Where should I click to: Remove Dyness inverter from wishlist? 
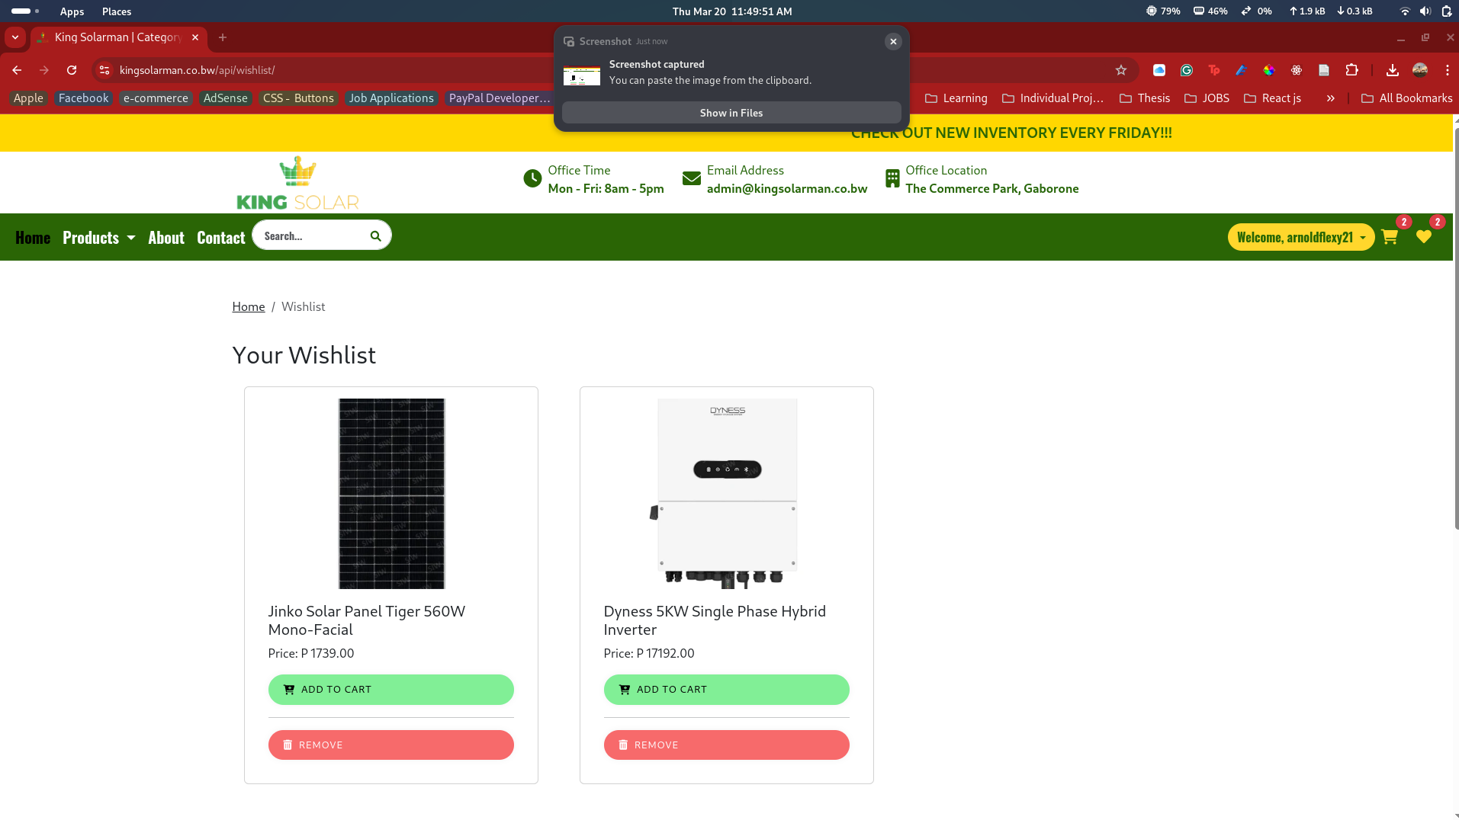point(726,745)
